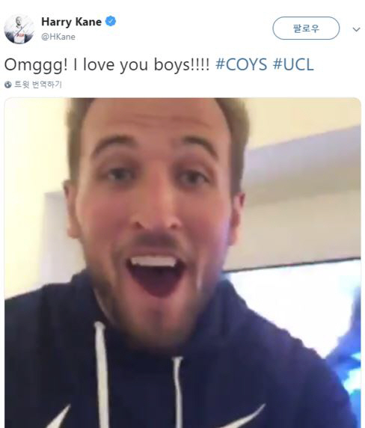Open the #COYS hashtag
The image size is (365, 428).
242,64
